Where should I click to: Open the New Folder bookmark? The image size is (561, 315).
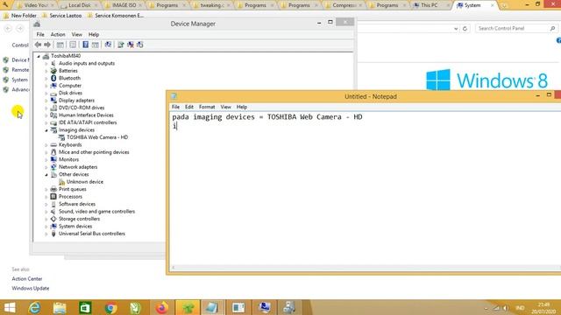tap(20, 16)
